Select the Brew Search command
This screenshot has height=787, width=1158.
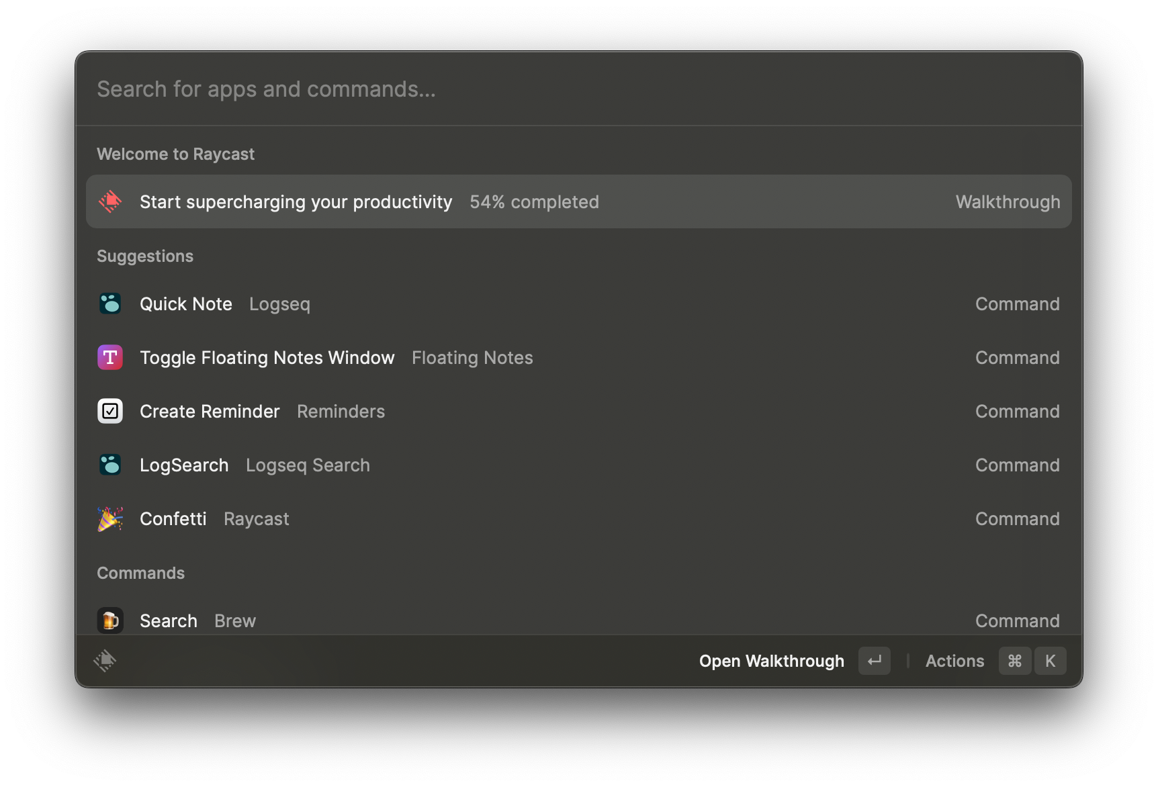coord(169,621)
